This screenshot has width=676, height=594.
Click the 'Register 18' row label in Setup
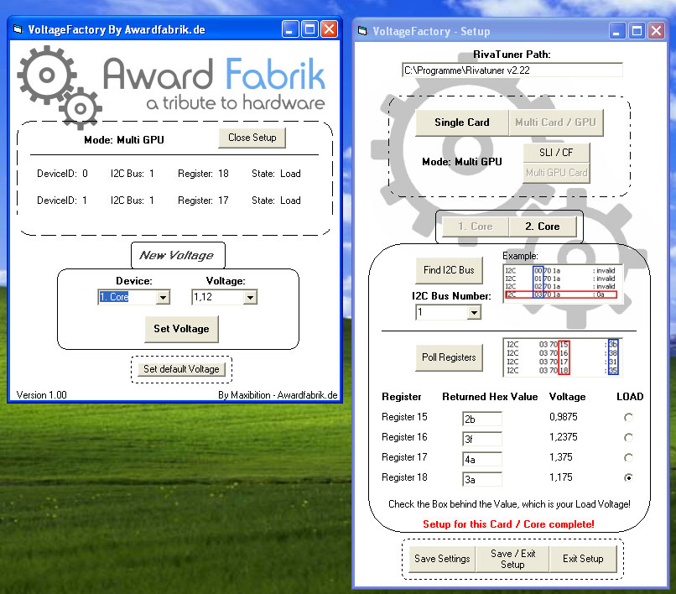[x=404, y=477]
